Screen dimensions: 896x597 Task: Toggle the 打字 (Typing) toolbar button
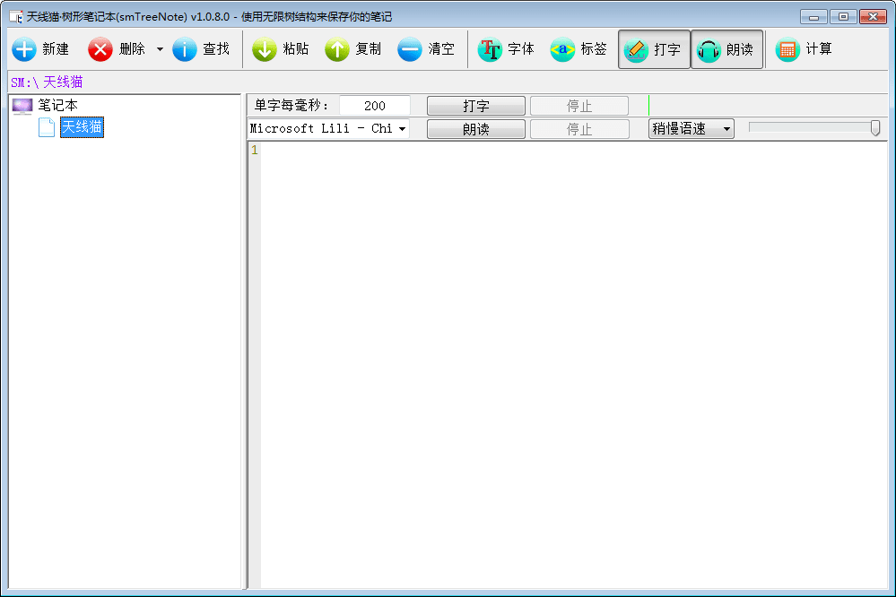(654, 49)
